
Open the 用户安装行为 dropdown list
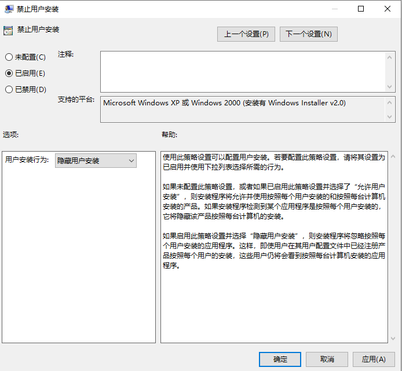coord(96,161)
